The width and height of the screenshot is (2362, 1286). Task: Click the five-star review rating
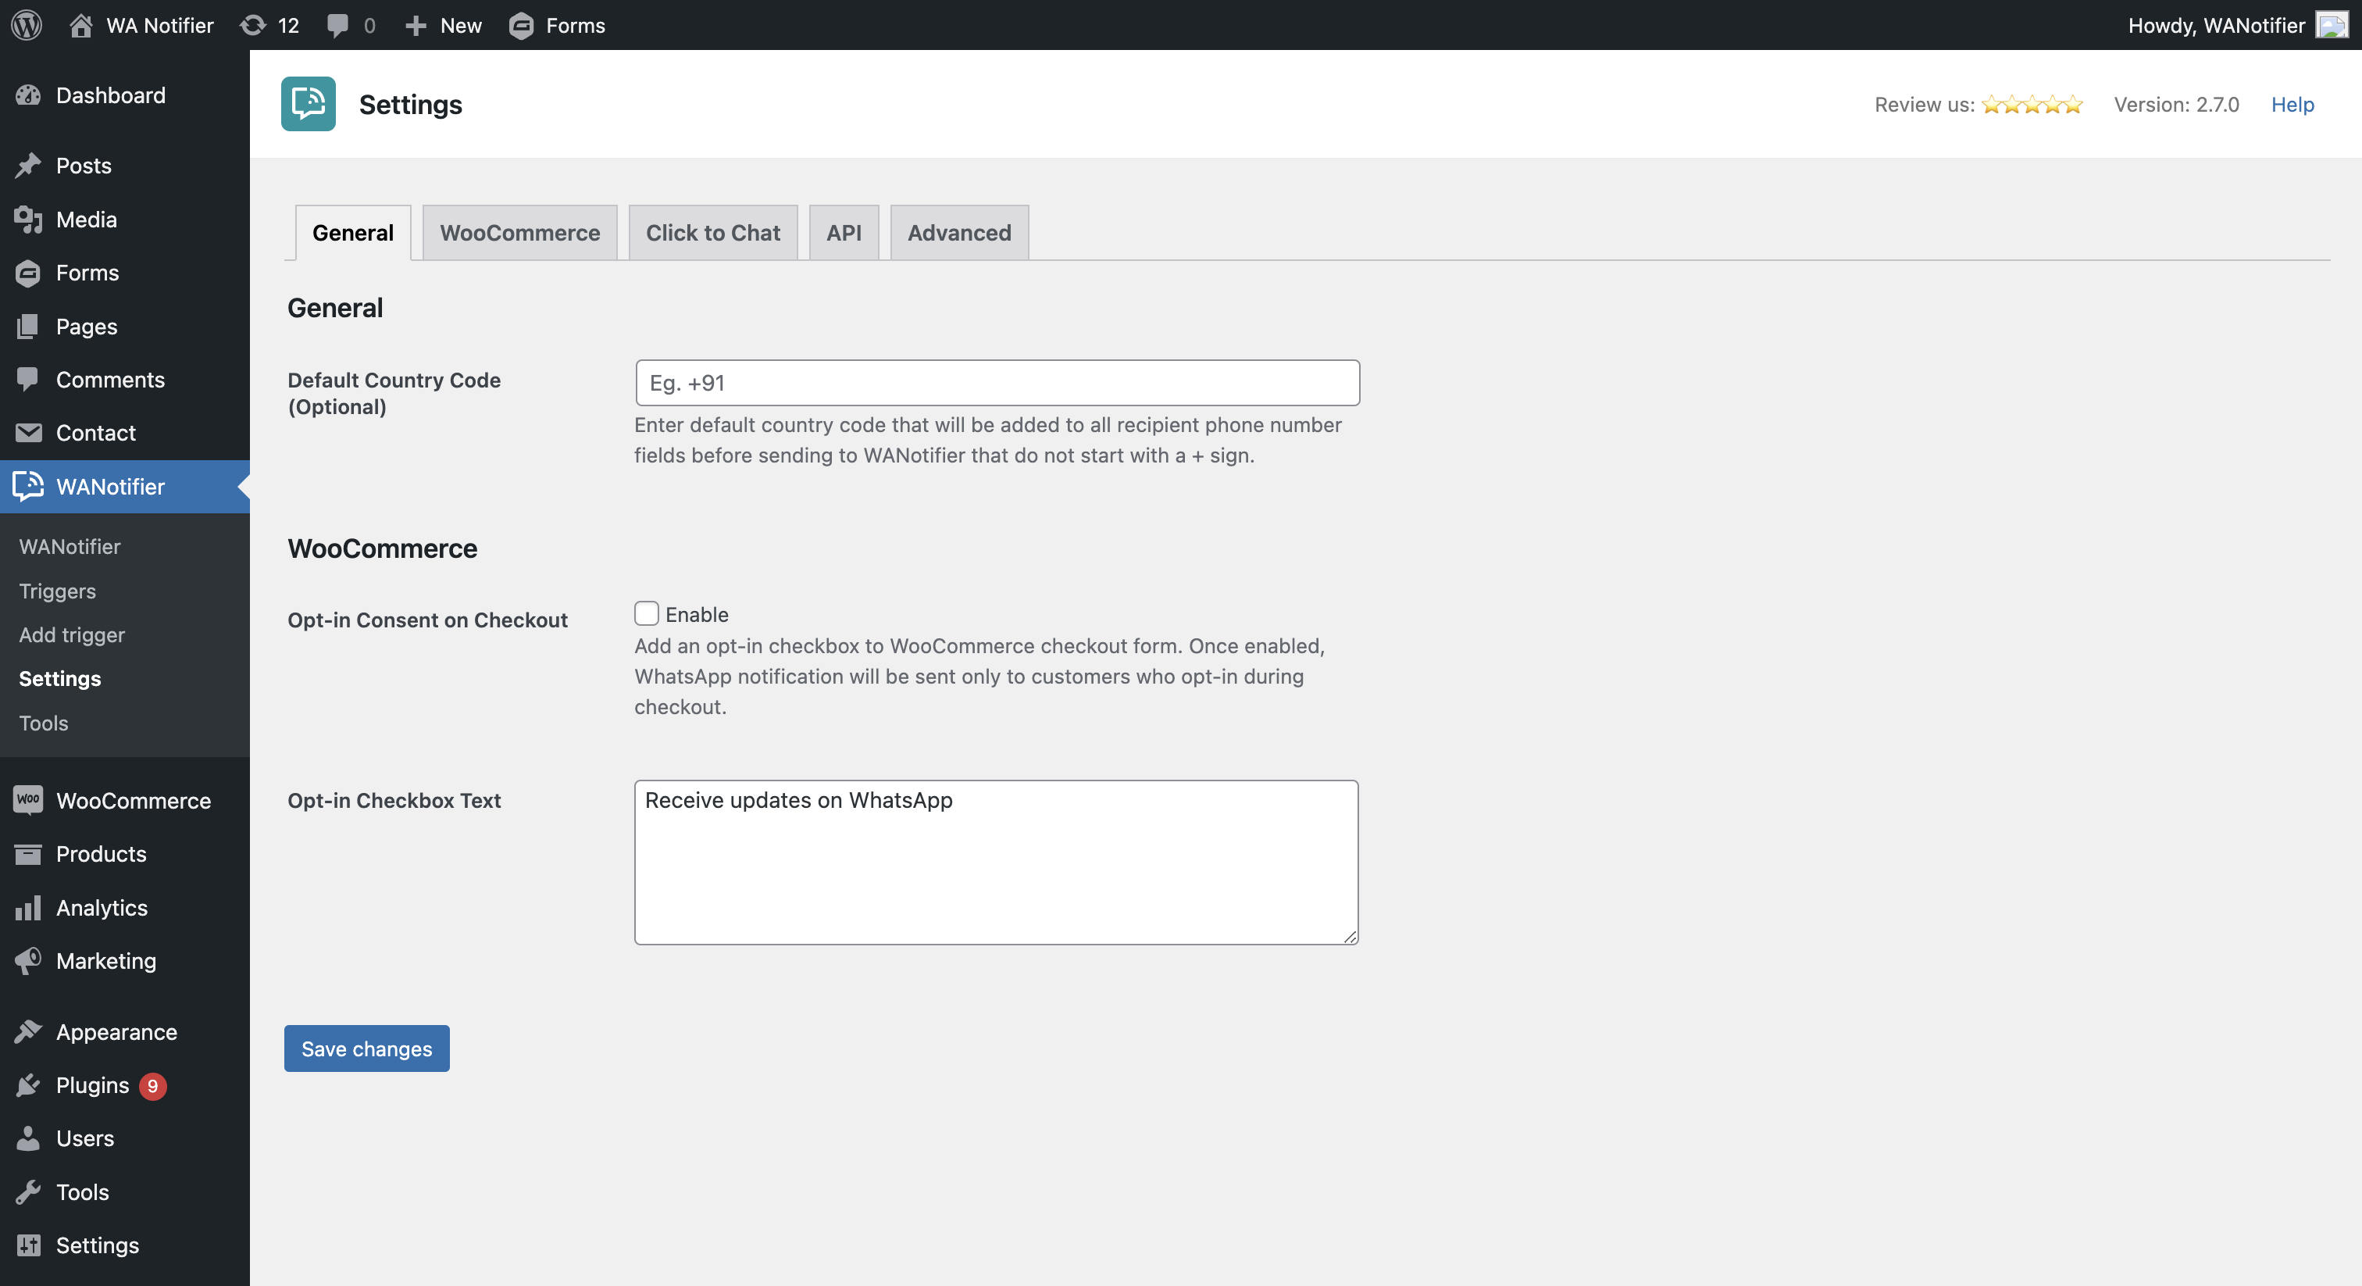coord(2032,105)
